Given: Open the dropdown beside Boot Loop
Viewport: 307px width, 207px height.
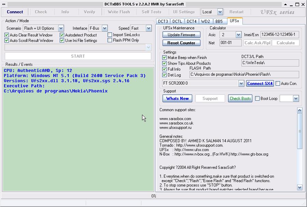Looking at the screenshot, I should tap(296, 99).
